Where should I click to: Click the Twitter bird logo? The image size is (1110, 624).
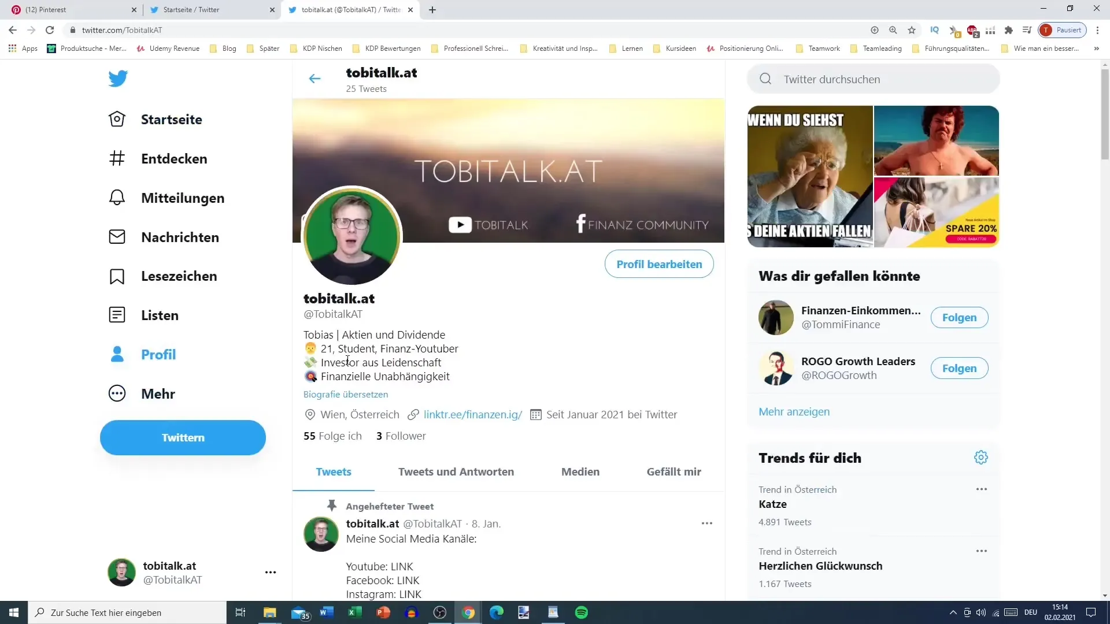[x=118, y=79]
